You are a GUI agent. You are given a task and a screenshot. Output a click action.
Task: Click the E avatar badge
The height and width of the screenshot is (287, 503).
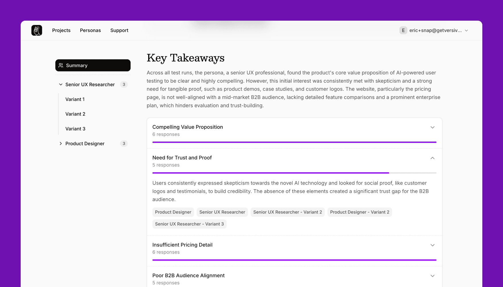403,30
